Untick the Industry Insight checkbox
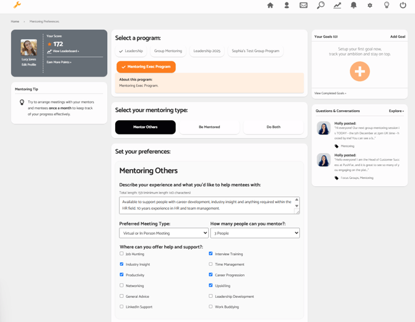The image size is (415, 322). (x=121, y=264)
